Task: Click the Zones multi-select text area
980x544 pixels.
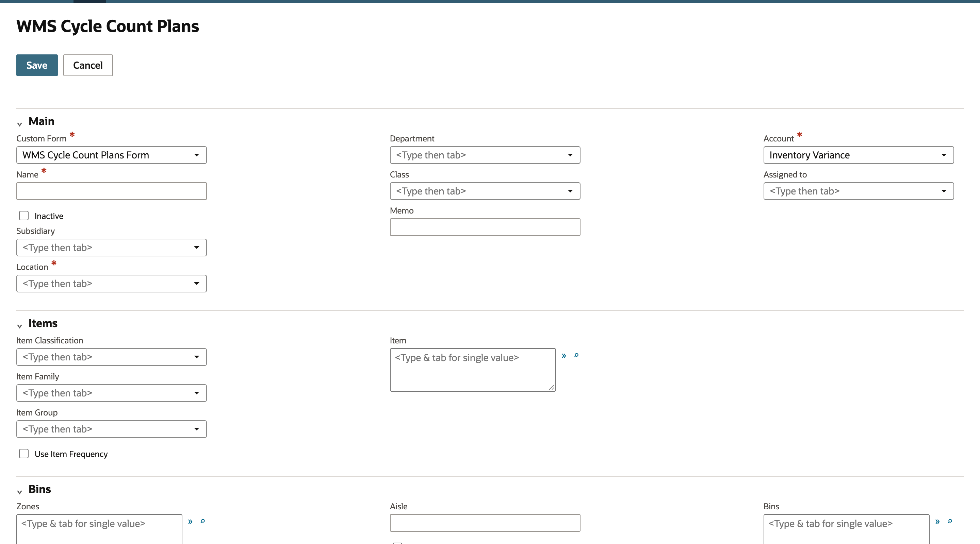Action: point(99,529)
